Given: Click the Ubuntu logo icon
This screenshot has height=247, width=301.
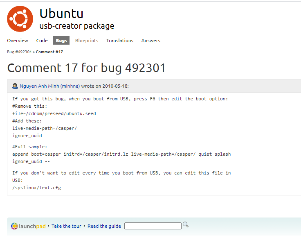Looking at the screenshot, I should (x=20, y=19).
